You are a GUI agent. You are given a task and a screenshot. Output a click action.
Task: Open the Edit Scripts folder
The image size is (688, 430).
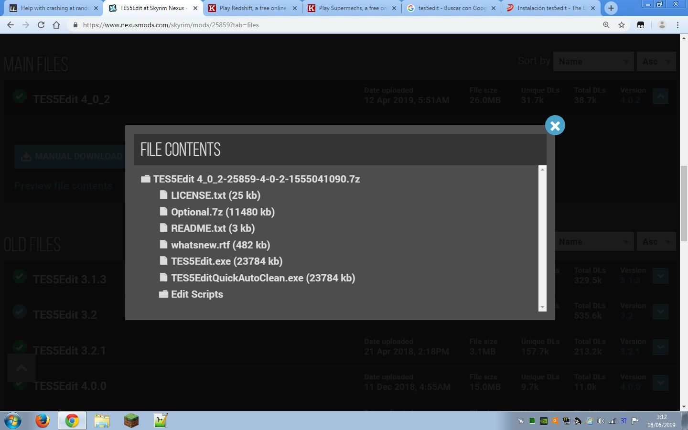pos(191,294)
